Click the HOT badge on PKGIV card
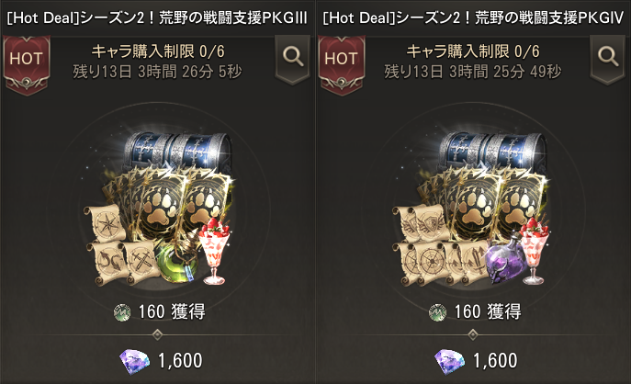631x384 pixels. (342, 64)
